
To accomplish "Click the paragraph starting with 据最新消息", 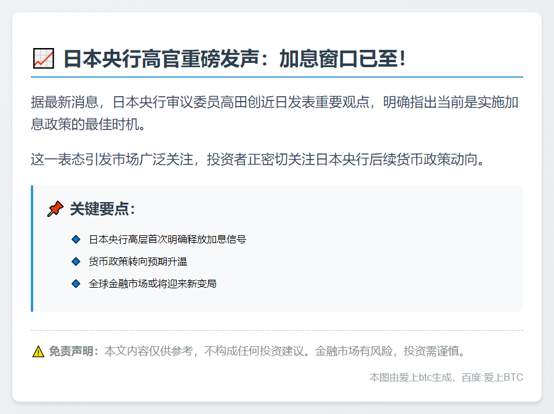I will coord(276,113).
